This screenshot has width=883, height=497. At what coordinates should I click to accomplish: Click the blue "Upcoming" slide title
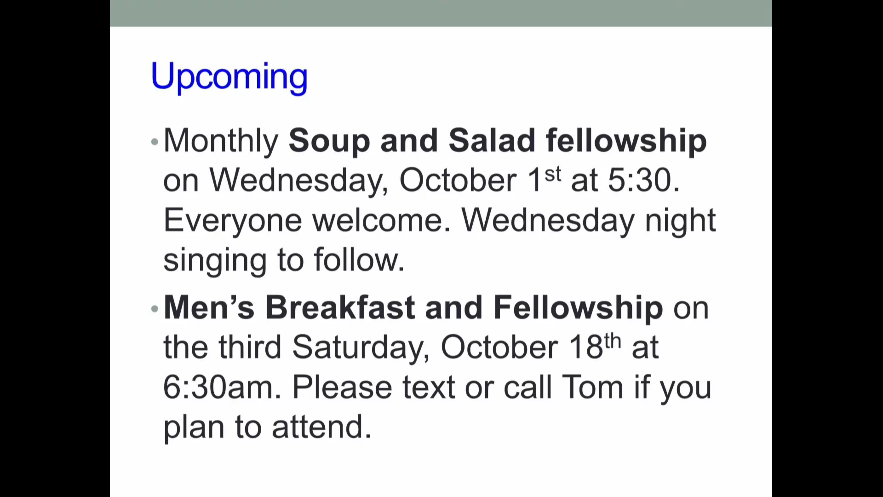point(229,76)
